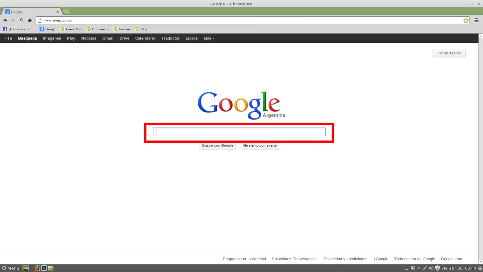This screenshot has width=483, height=272.
Task: Select the Google browser tab
Action: (32, 12)
